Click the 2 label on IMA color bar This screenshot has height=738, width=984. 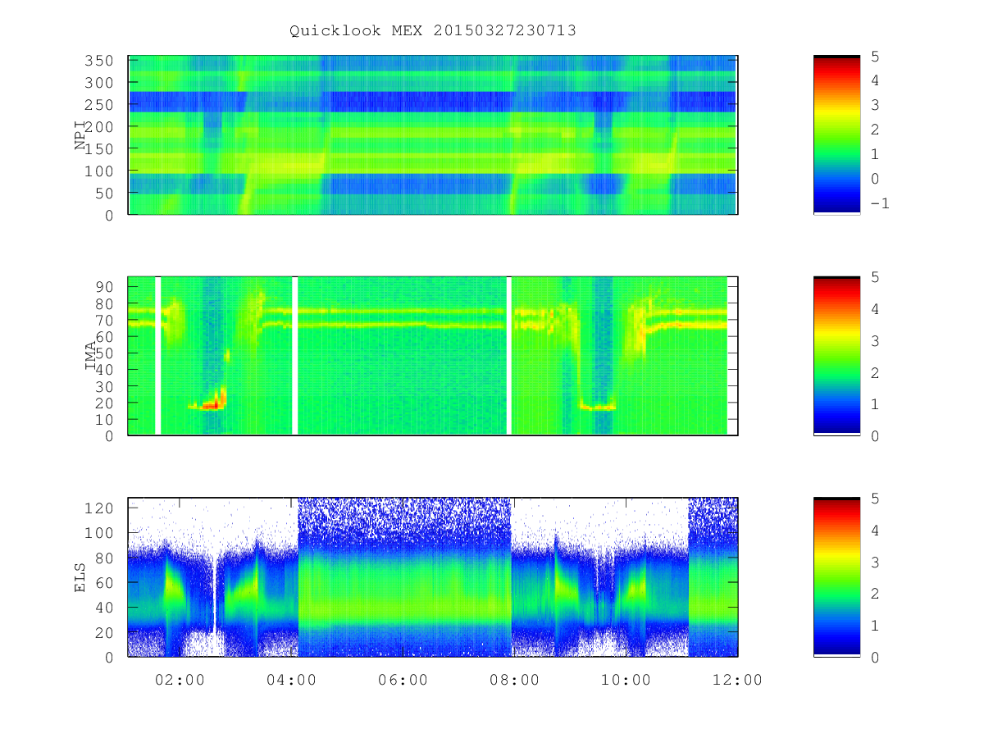click(x=875, y=372)
